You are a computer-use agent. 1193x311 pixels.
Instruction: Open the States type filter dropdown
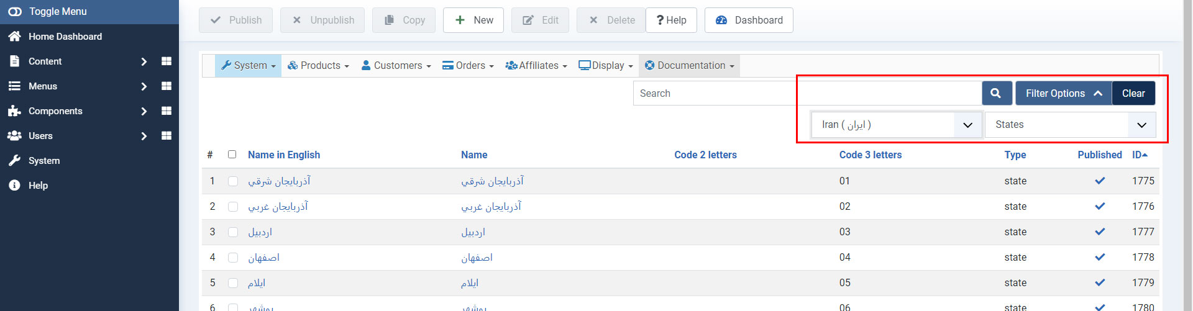point(1070,125)
